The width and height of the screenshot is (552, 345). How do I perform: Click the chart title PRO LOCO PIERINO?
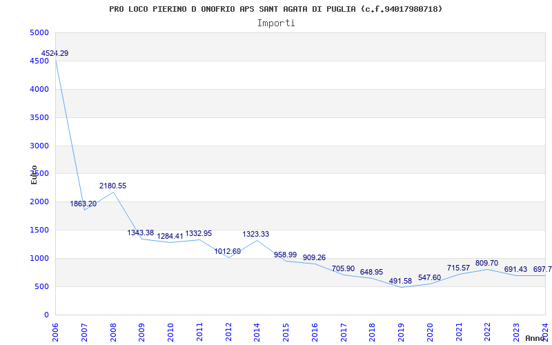click(276, 9)
